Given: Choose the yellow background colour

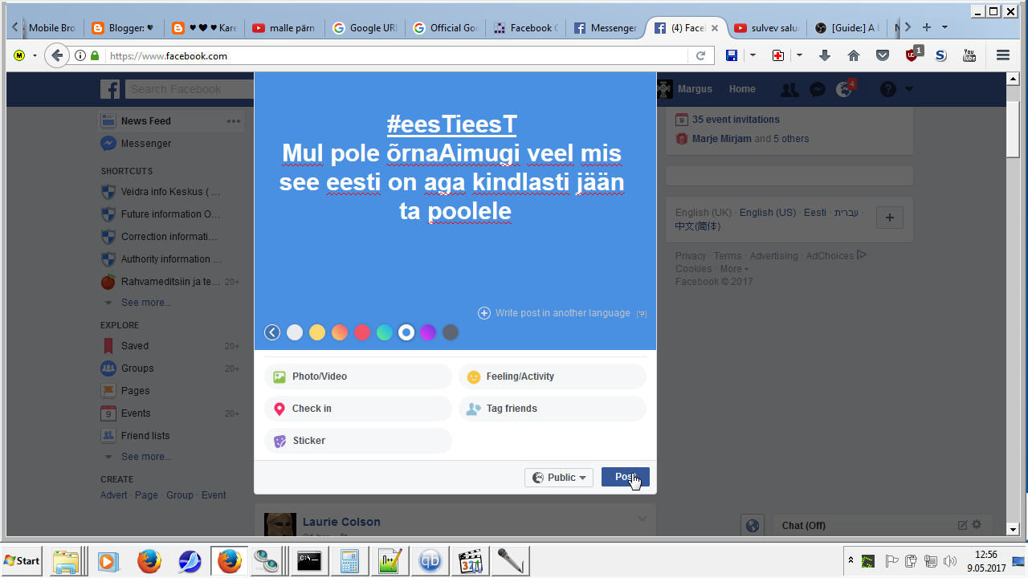Looking at the screenshot, I should (x=317, y=332).
